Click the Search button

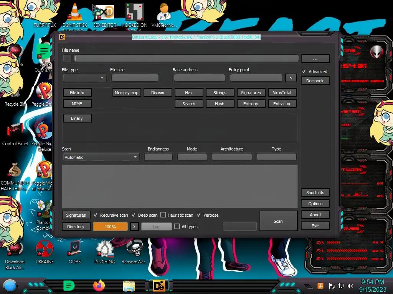[189, 104]
